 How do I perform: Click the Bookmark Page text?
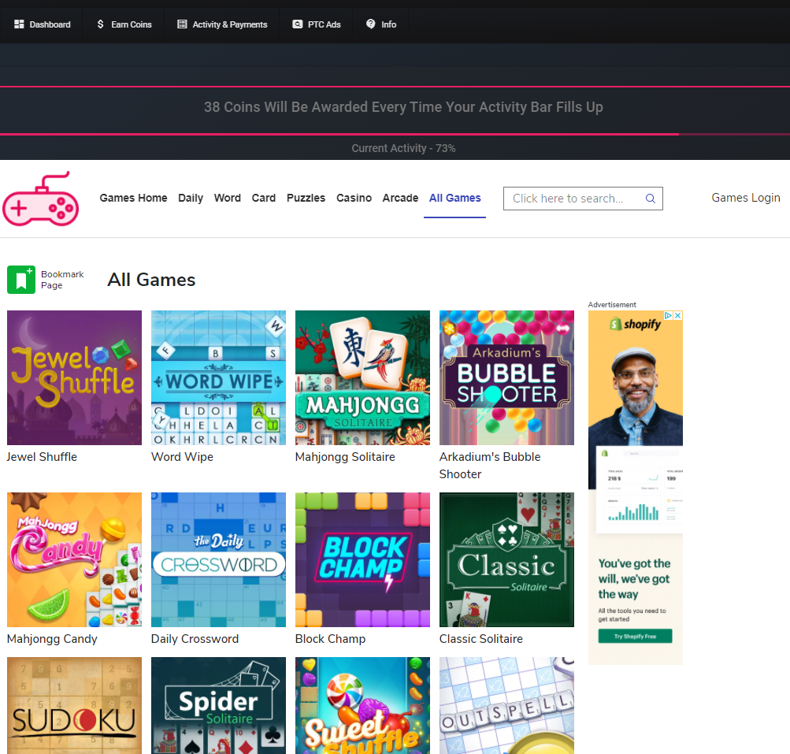(x=62, y=280)
